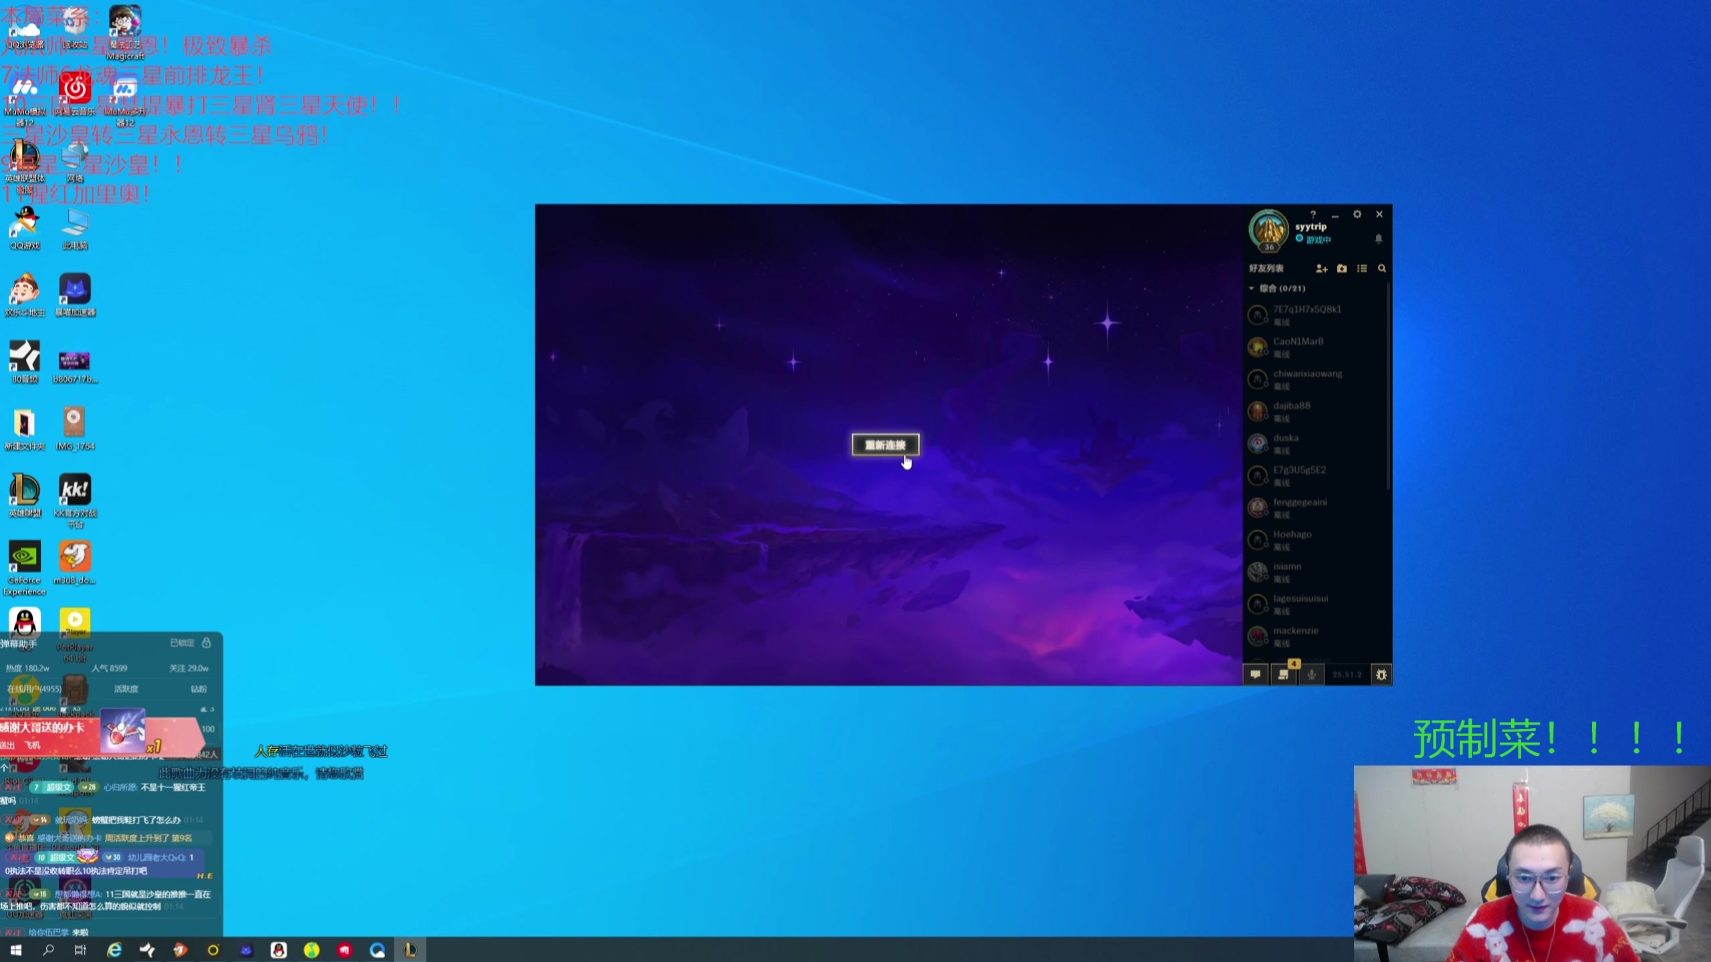The height and width of the screenshot is (962, 1711).
Task: Click the friends list scrollbar
Action: tap(1389, 386)
